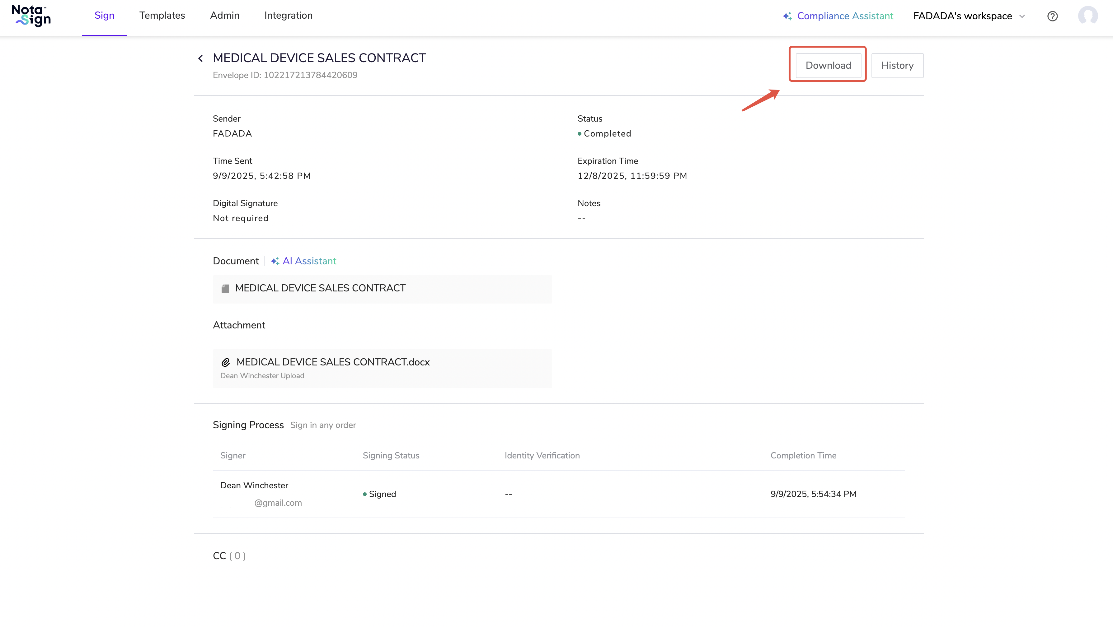This screenshot has height=627, width=1113.
Task: Open the user profile avatar
Action: pos(1087,16)
